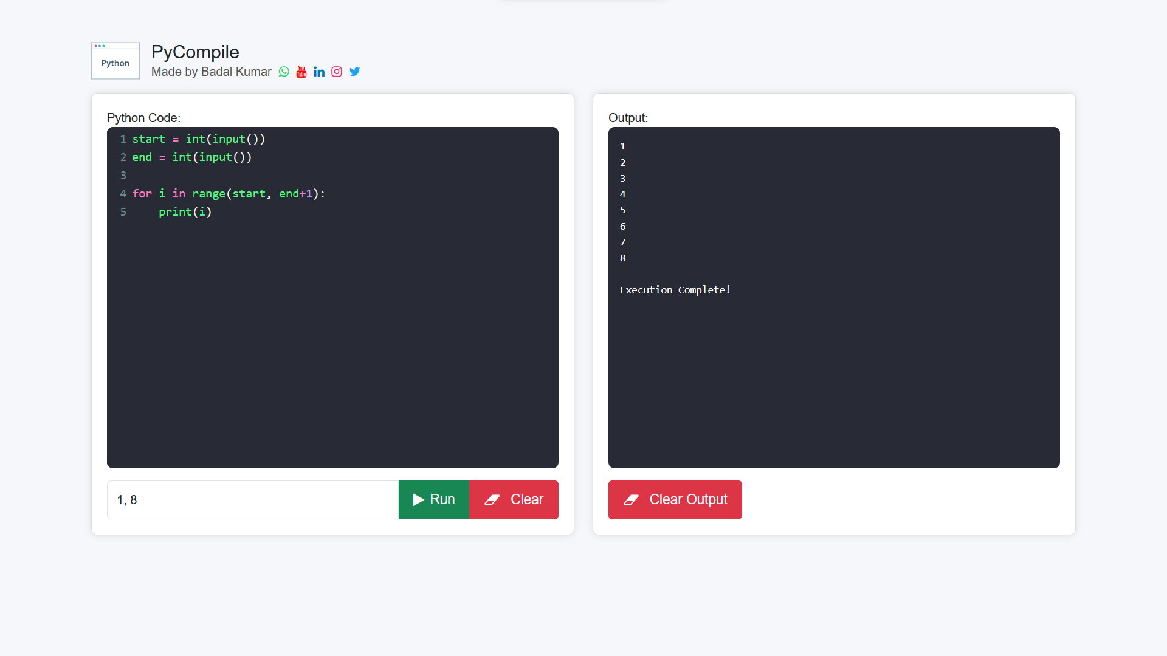The image size is (1167, 656).
Task: Open the Instagram profile icon
Action: click(337, 72)
